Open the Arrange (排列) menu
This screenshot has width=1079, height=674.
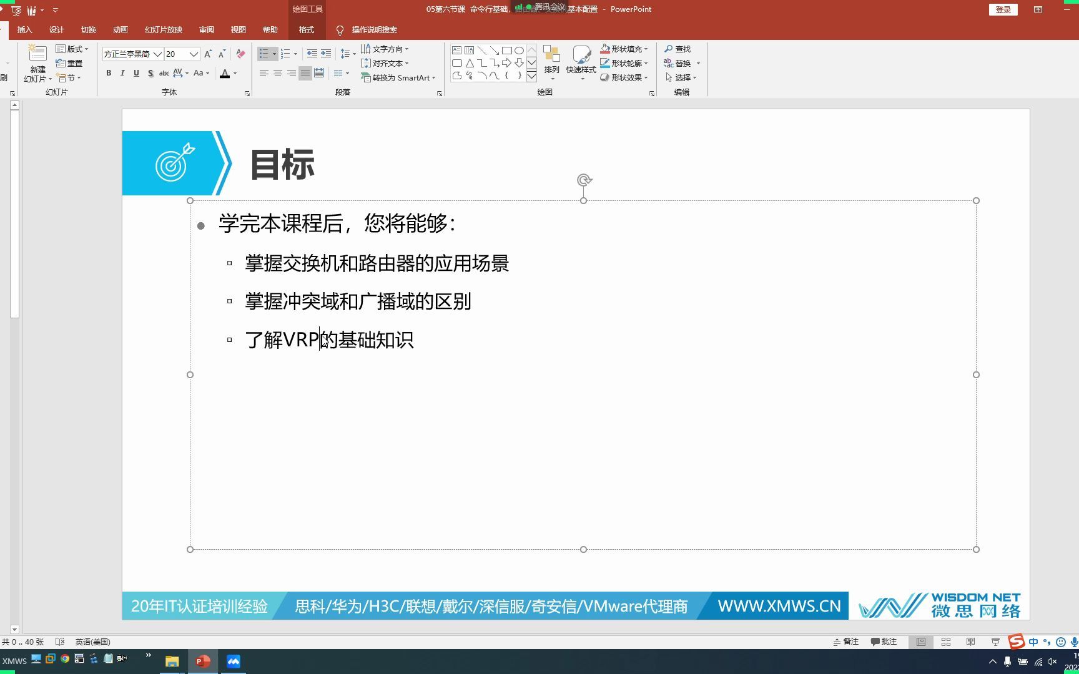click(x=551, y=62)
